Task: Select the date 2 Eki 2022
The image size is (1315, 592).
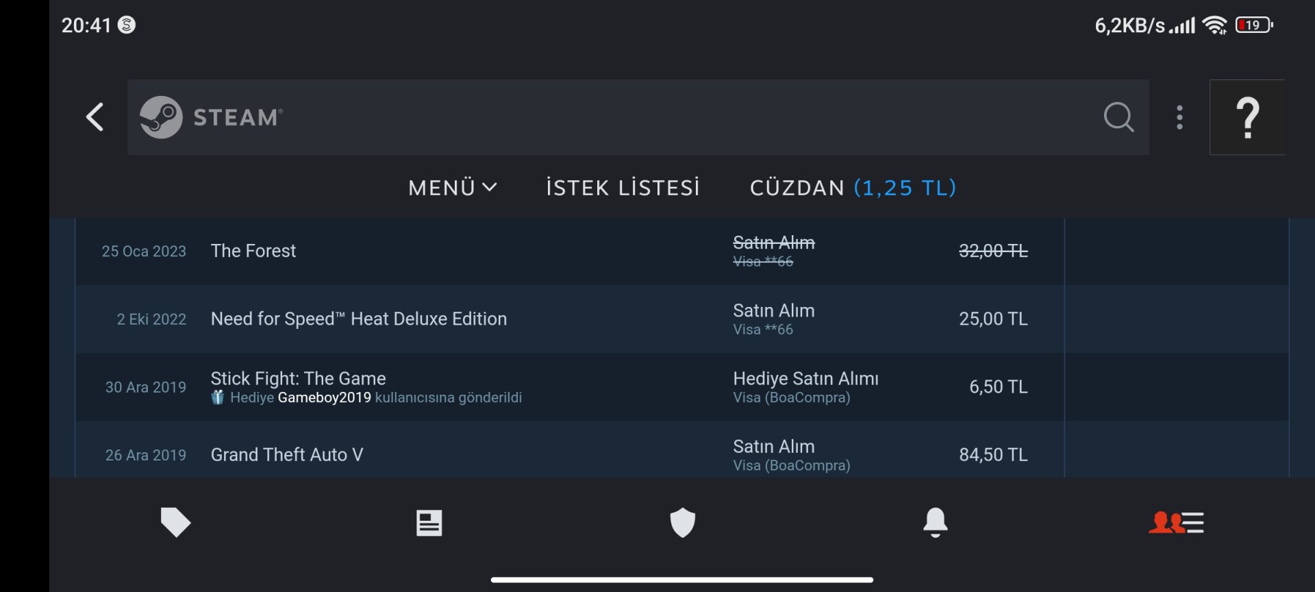Action: coord(151,319)
